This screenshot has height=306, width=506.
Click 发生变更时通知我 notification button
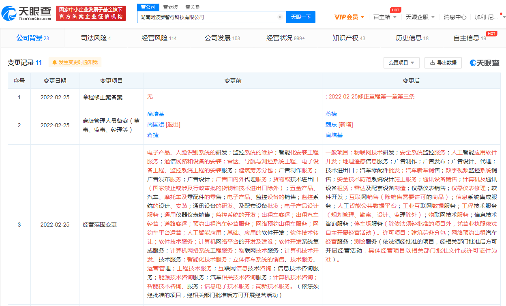pos(75,62)
